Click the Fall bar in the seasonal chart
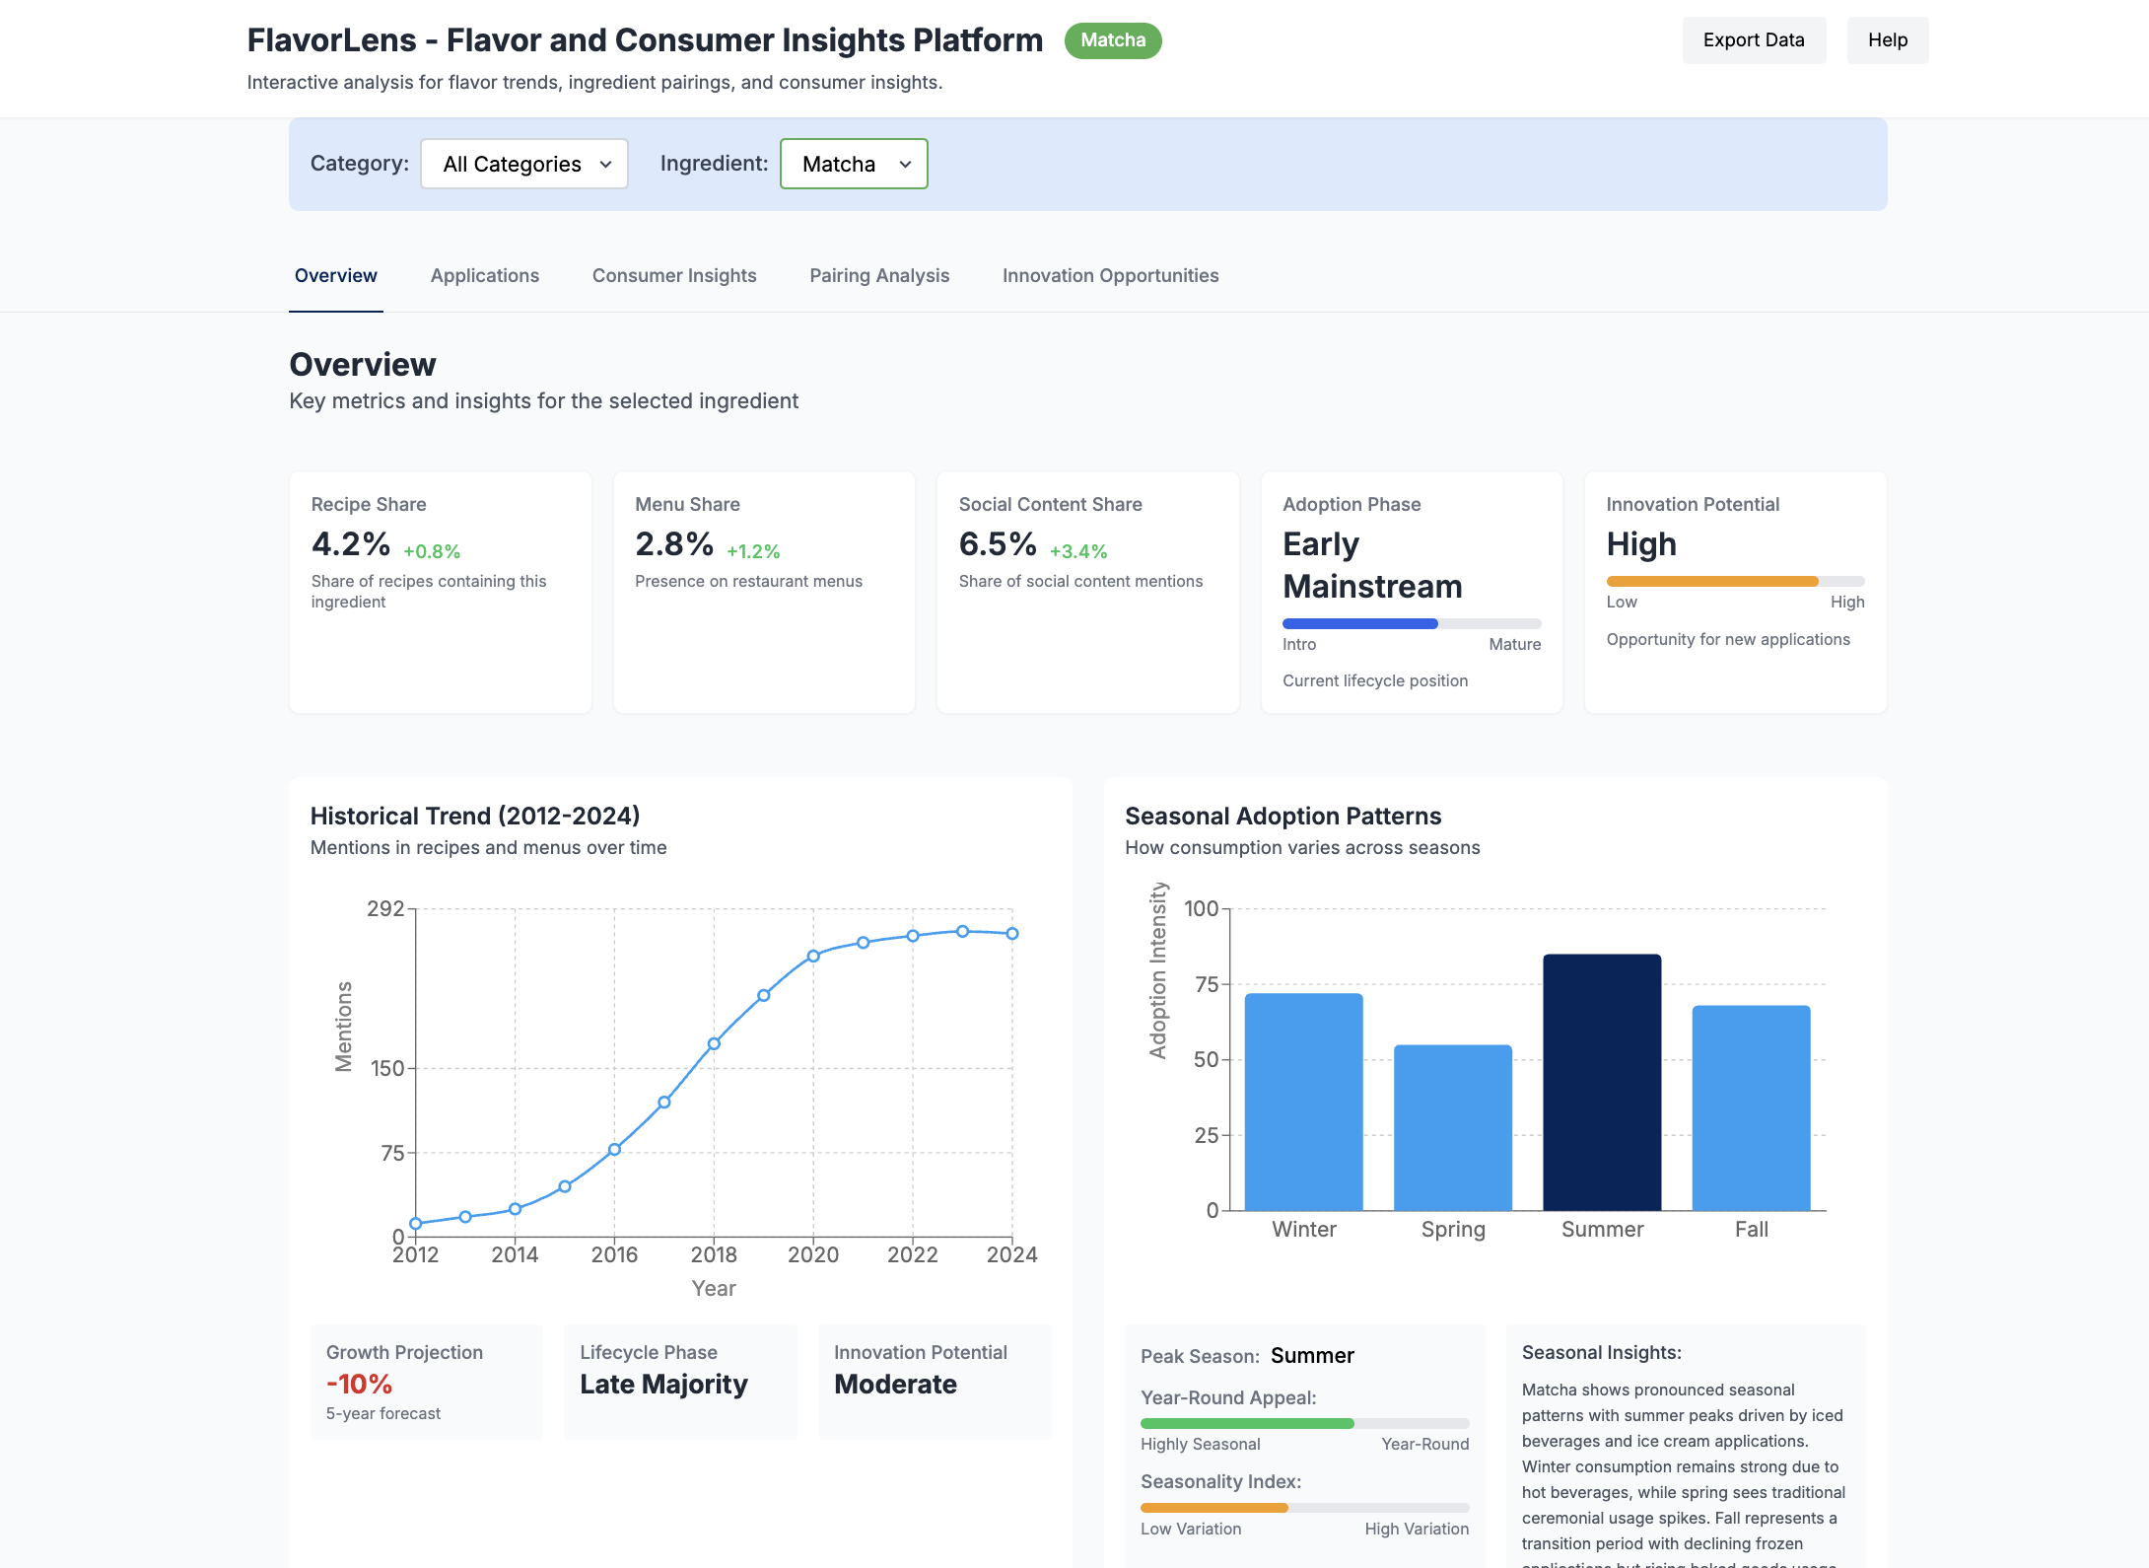Image resolution: width=2149 pixels, height=1568 pixels. [x=1751, y=1107]
